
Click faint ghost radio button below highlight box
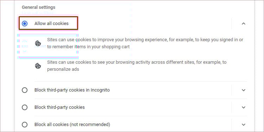click(25, 46)
